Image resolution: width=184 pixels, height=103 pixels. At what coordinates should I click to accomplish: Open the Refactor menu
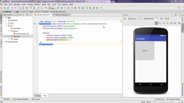point(37,4)
